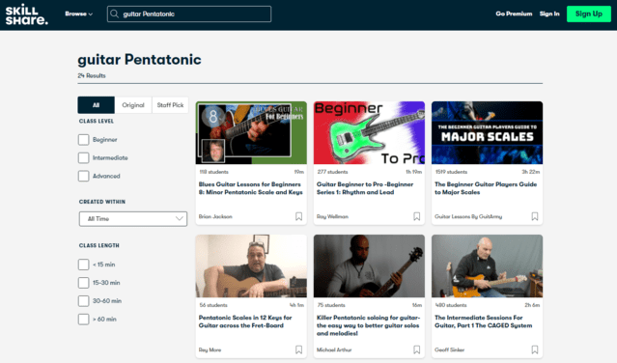Screen dimensions: 617x363
Task: Tick the 15-30 min length filter
Action: (83, 282)
